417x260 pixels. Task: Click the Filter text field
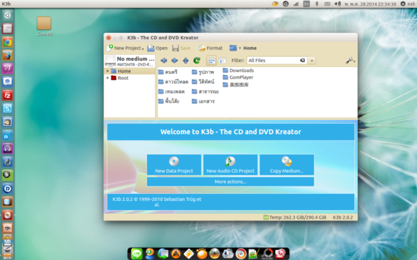[x=273, y=60]
